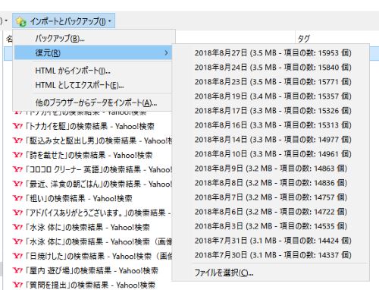This screenshot has width=379, height=290.
Task: Click Yahoo icon of 「コロコロ クリーナー 英語」 bookmark
Action: (x=17, y=169)
